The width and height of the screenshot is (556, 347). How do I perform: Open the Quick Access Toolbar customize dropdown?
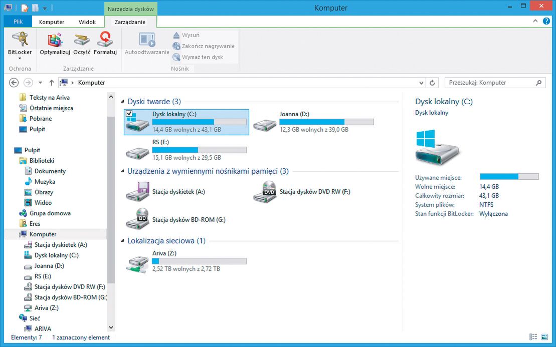tap(45, 8)
